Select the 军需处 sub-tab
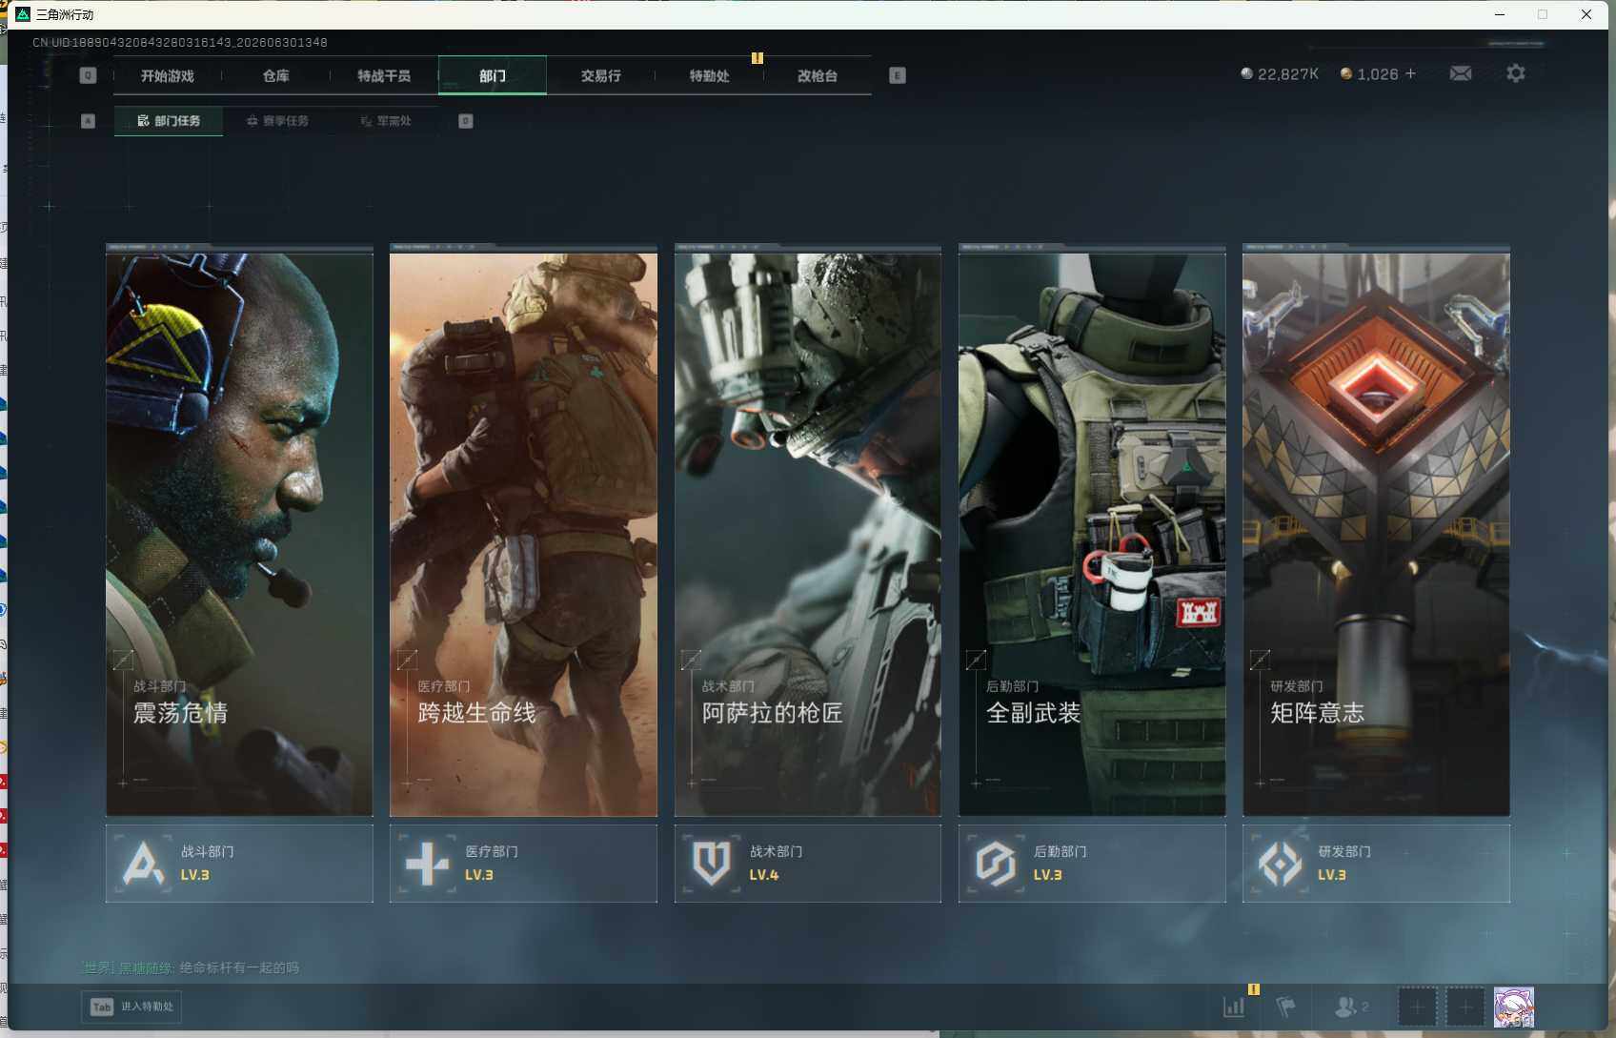The width and height of the screenshot is (1616, 1038). click(x=386, y=121)
